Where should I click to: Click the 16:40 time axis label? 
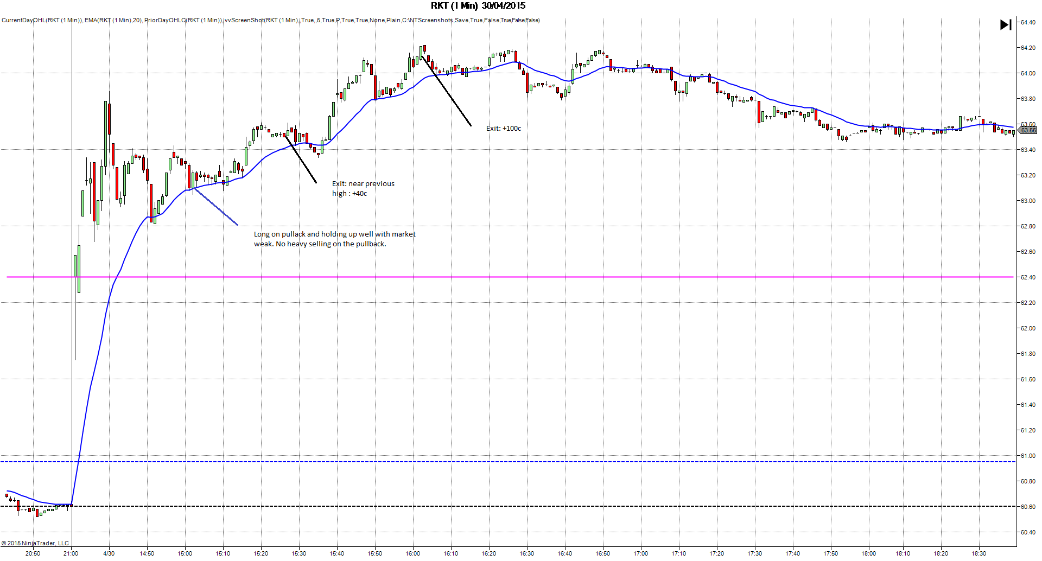(564, 553)
